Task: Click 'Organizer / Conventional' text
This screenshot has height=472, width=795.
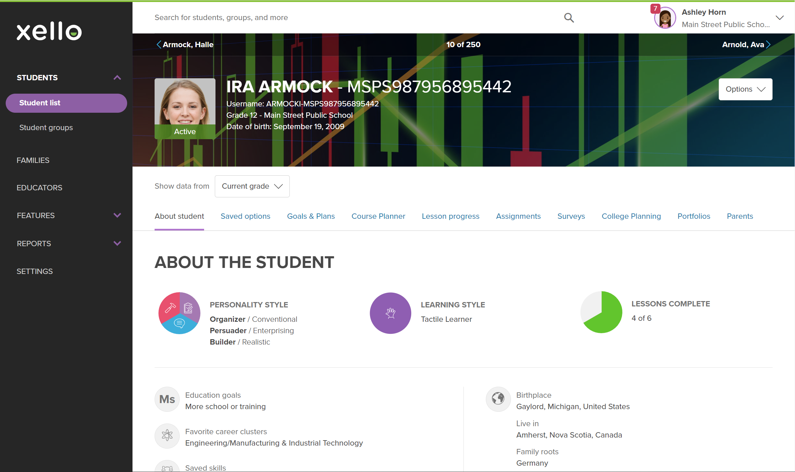Action: 253,319
